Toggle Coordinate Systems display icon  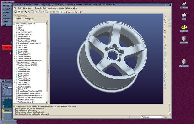pos(76,12)
